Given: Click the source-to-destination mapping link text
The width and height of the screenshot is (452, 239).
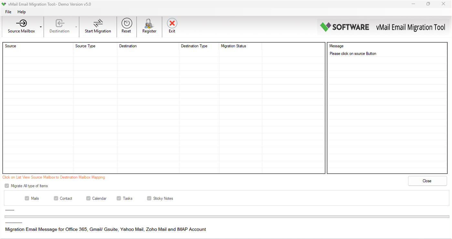Looking at the screenshot, I should pos(53,177).
